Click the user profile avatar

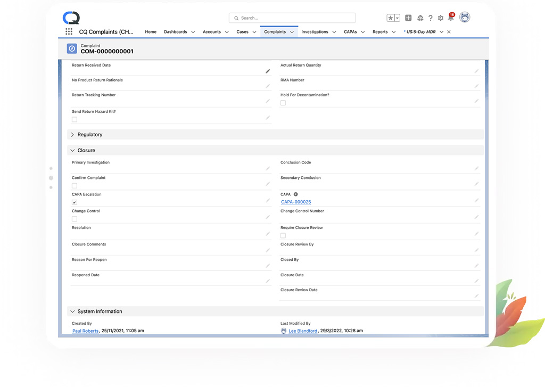click(x=465, y=17)
